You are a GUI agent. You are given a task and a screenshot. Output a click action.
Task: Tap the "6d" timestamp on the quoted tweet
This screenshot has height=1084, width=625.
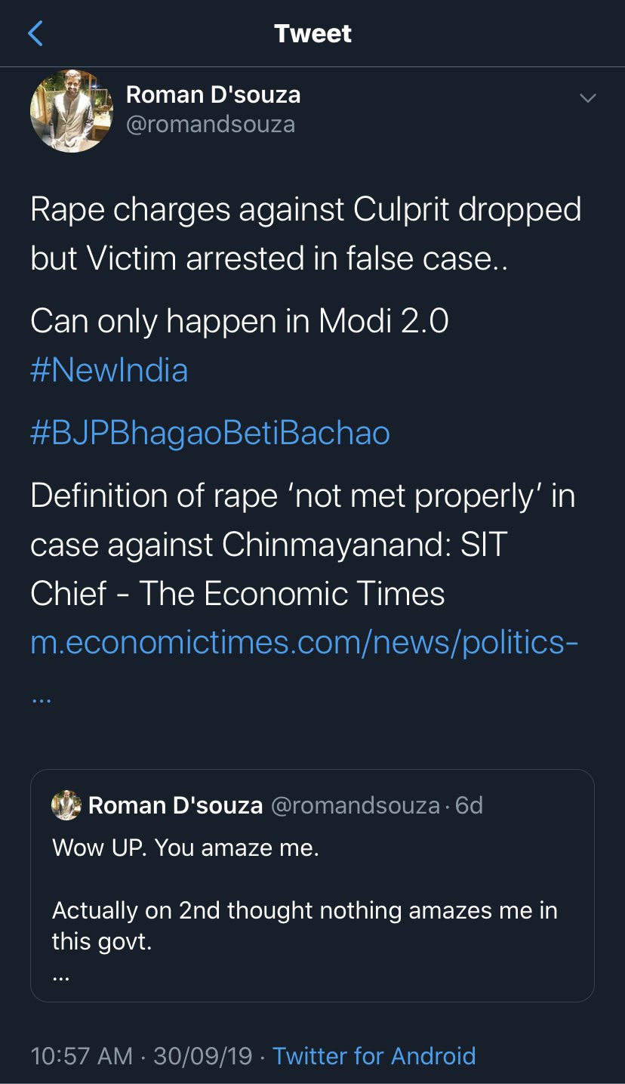tap(469, 805)
